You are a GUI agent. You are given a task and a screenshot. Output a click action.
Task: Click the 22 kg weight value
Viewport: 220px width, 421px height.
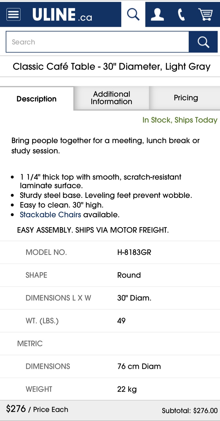(x=127, y=389)
